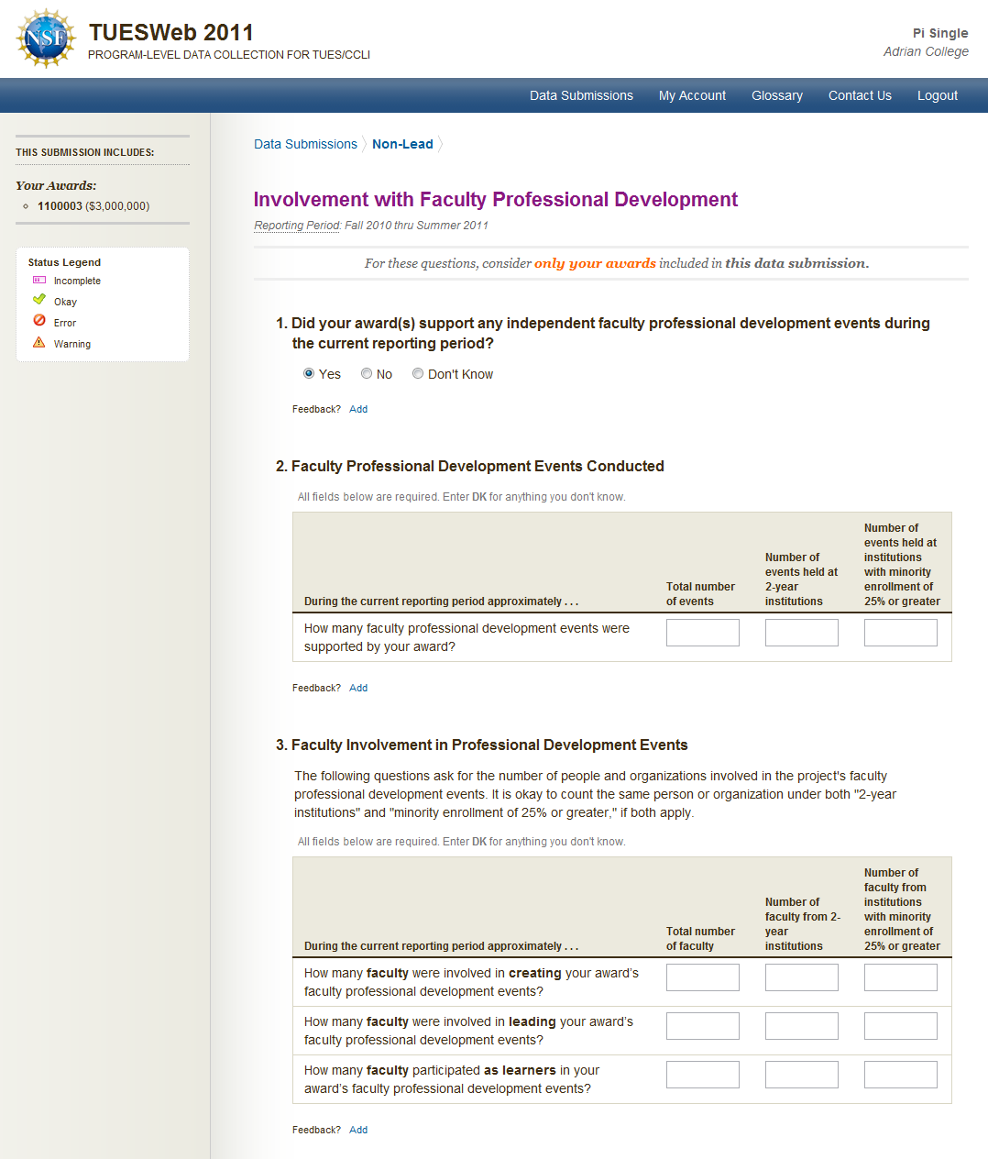Viewport: 988px width, 1159px height.
Task: Click the Logout link
Action: pos(937,95)
